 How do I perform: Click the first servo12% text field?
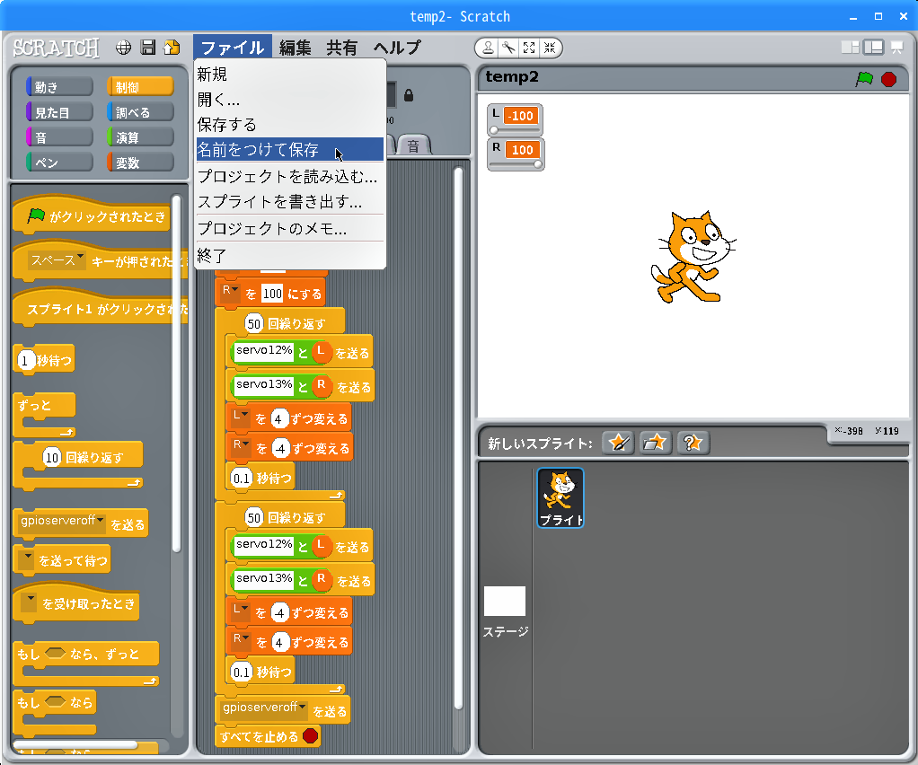(263, 350)
